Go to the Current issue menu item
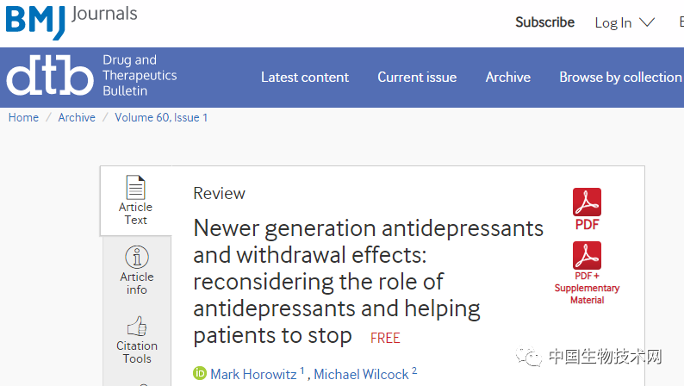684x386 pixels. coord(417,77)
